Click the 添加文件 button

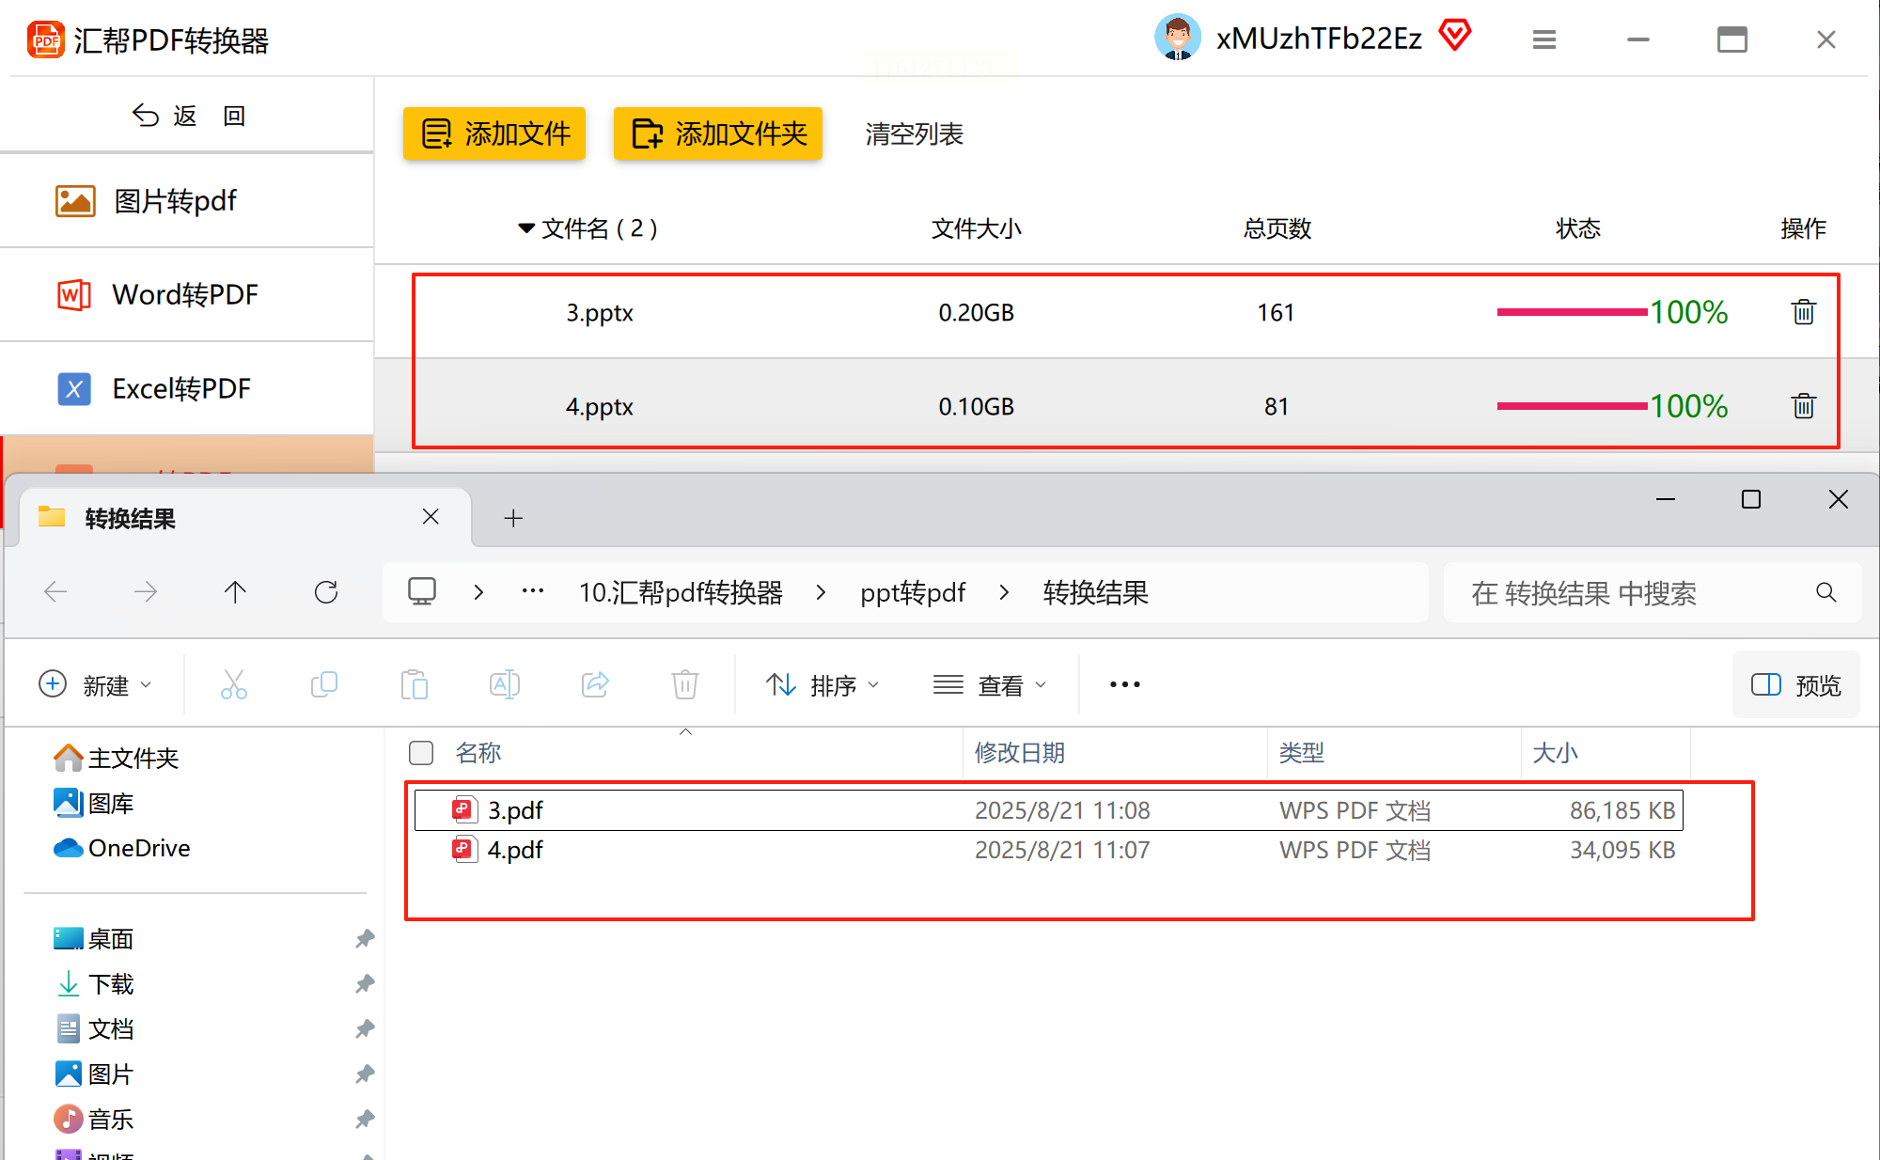495,133
